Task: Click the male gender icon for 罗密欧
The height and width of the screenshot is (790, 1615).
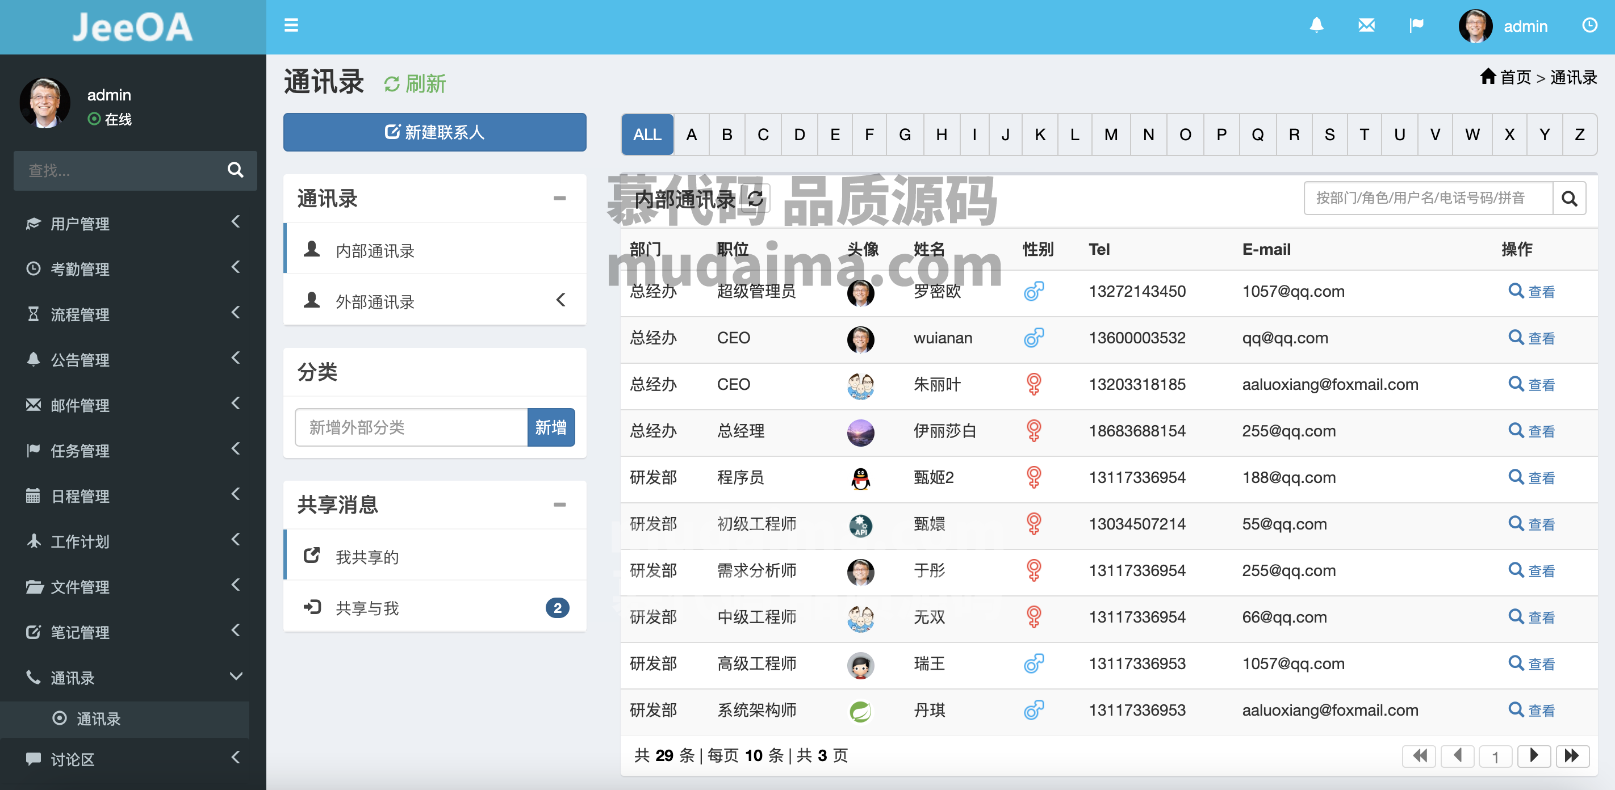Action: click(1034, 291)
